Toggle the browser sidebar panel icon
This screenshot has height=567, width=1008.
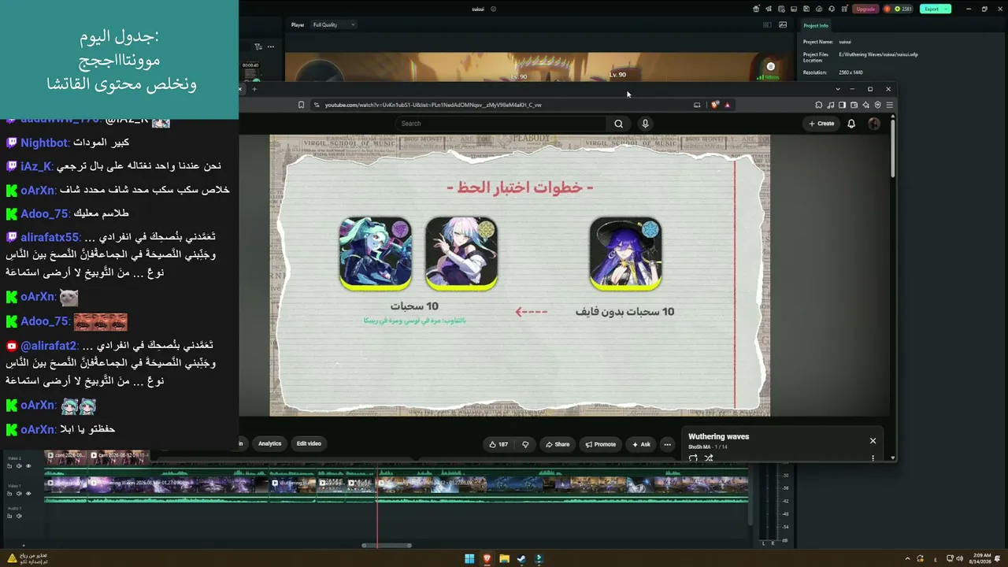click(842, 105)
